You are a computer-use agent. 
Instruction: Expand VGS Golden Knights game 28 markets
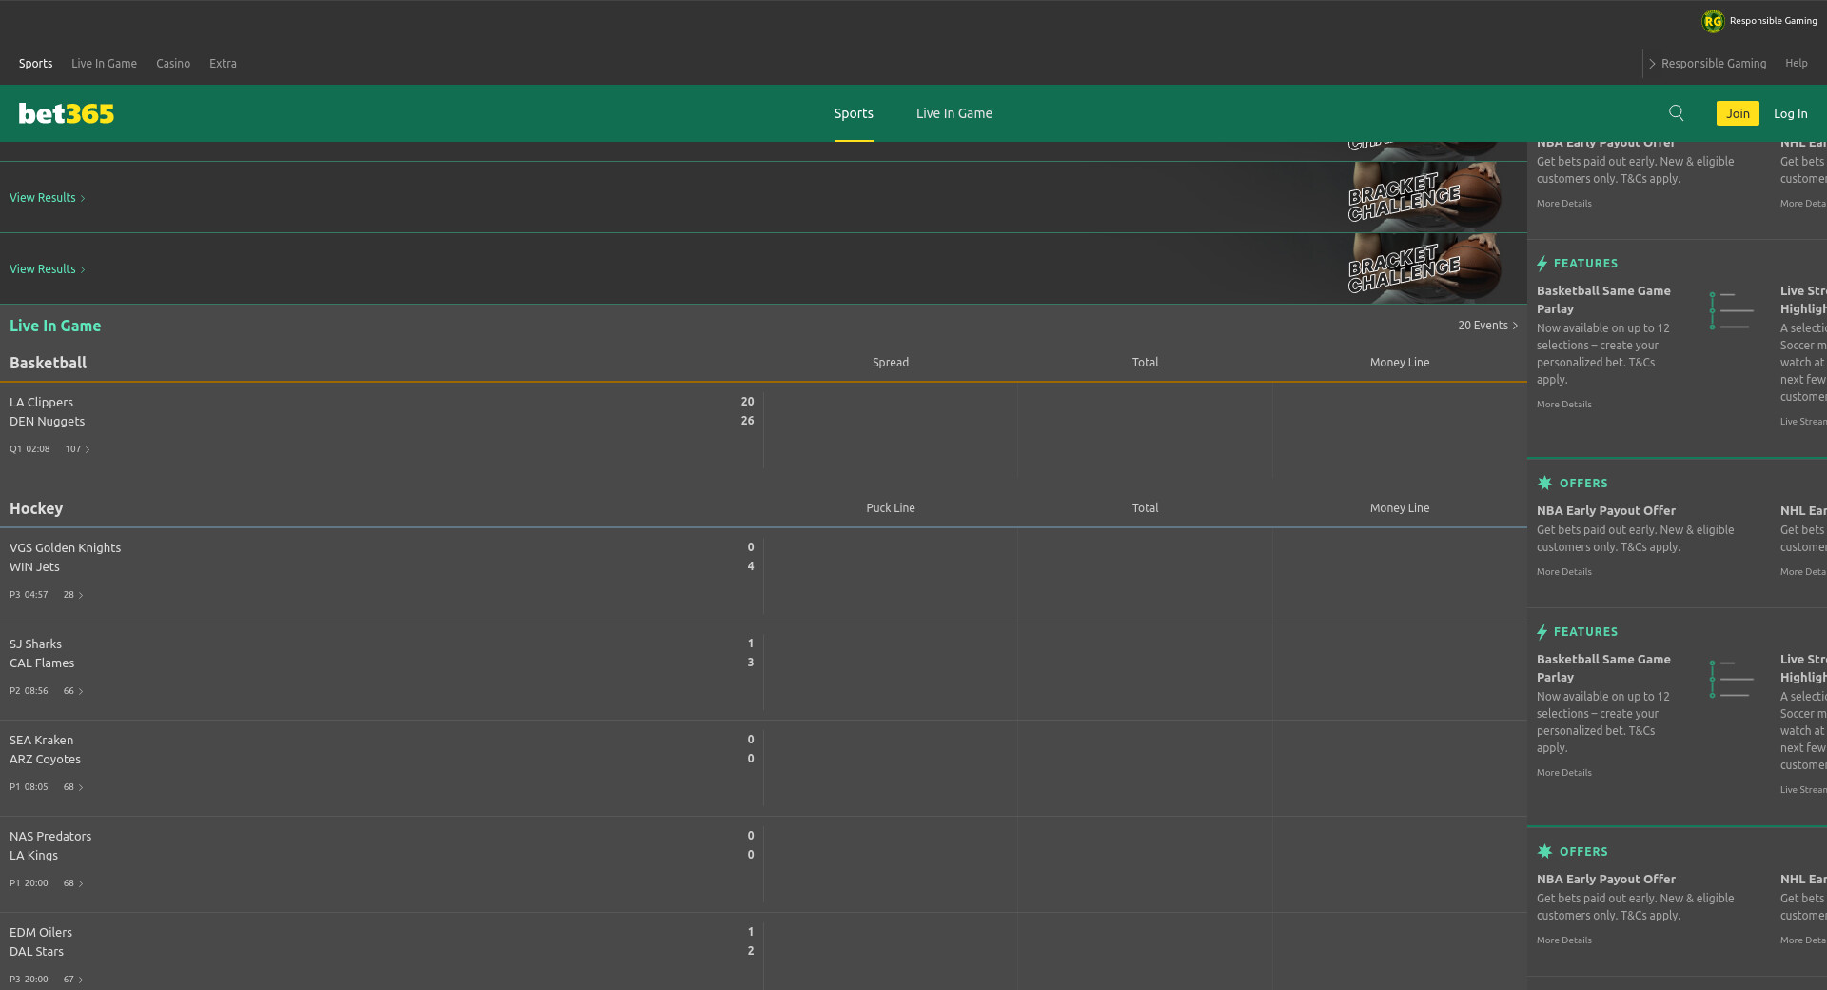(x=73, y=595)
